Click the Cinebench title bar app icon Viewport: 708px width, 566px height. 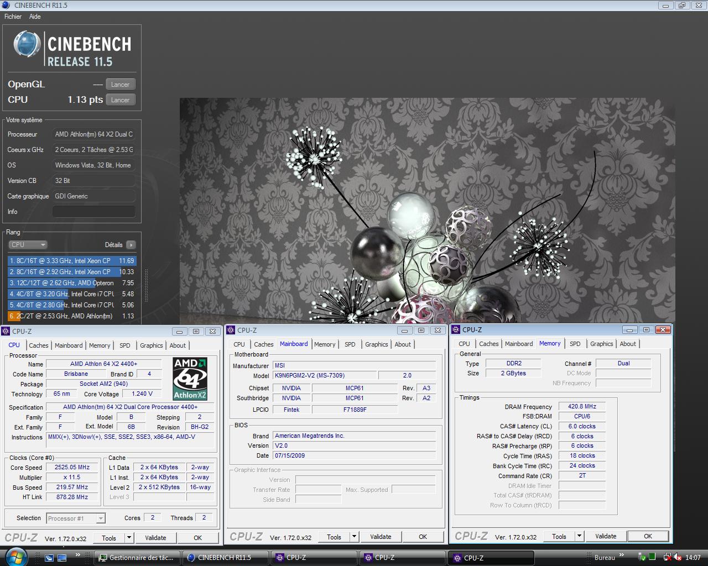click(6, 5)
